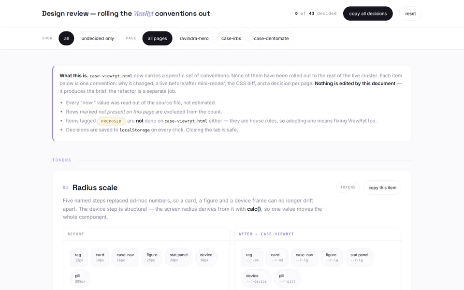Filter by the ravindra-hero page
The height and width of the screenshot is (290, 464).
pos(194,39)
